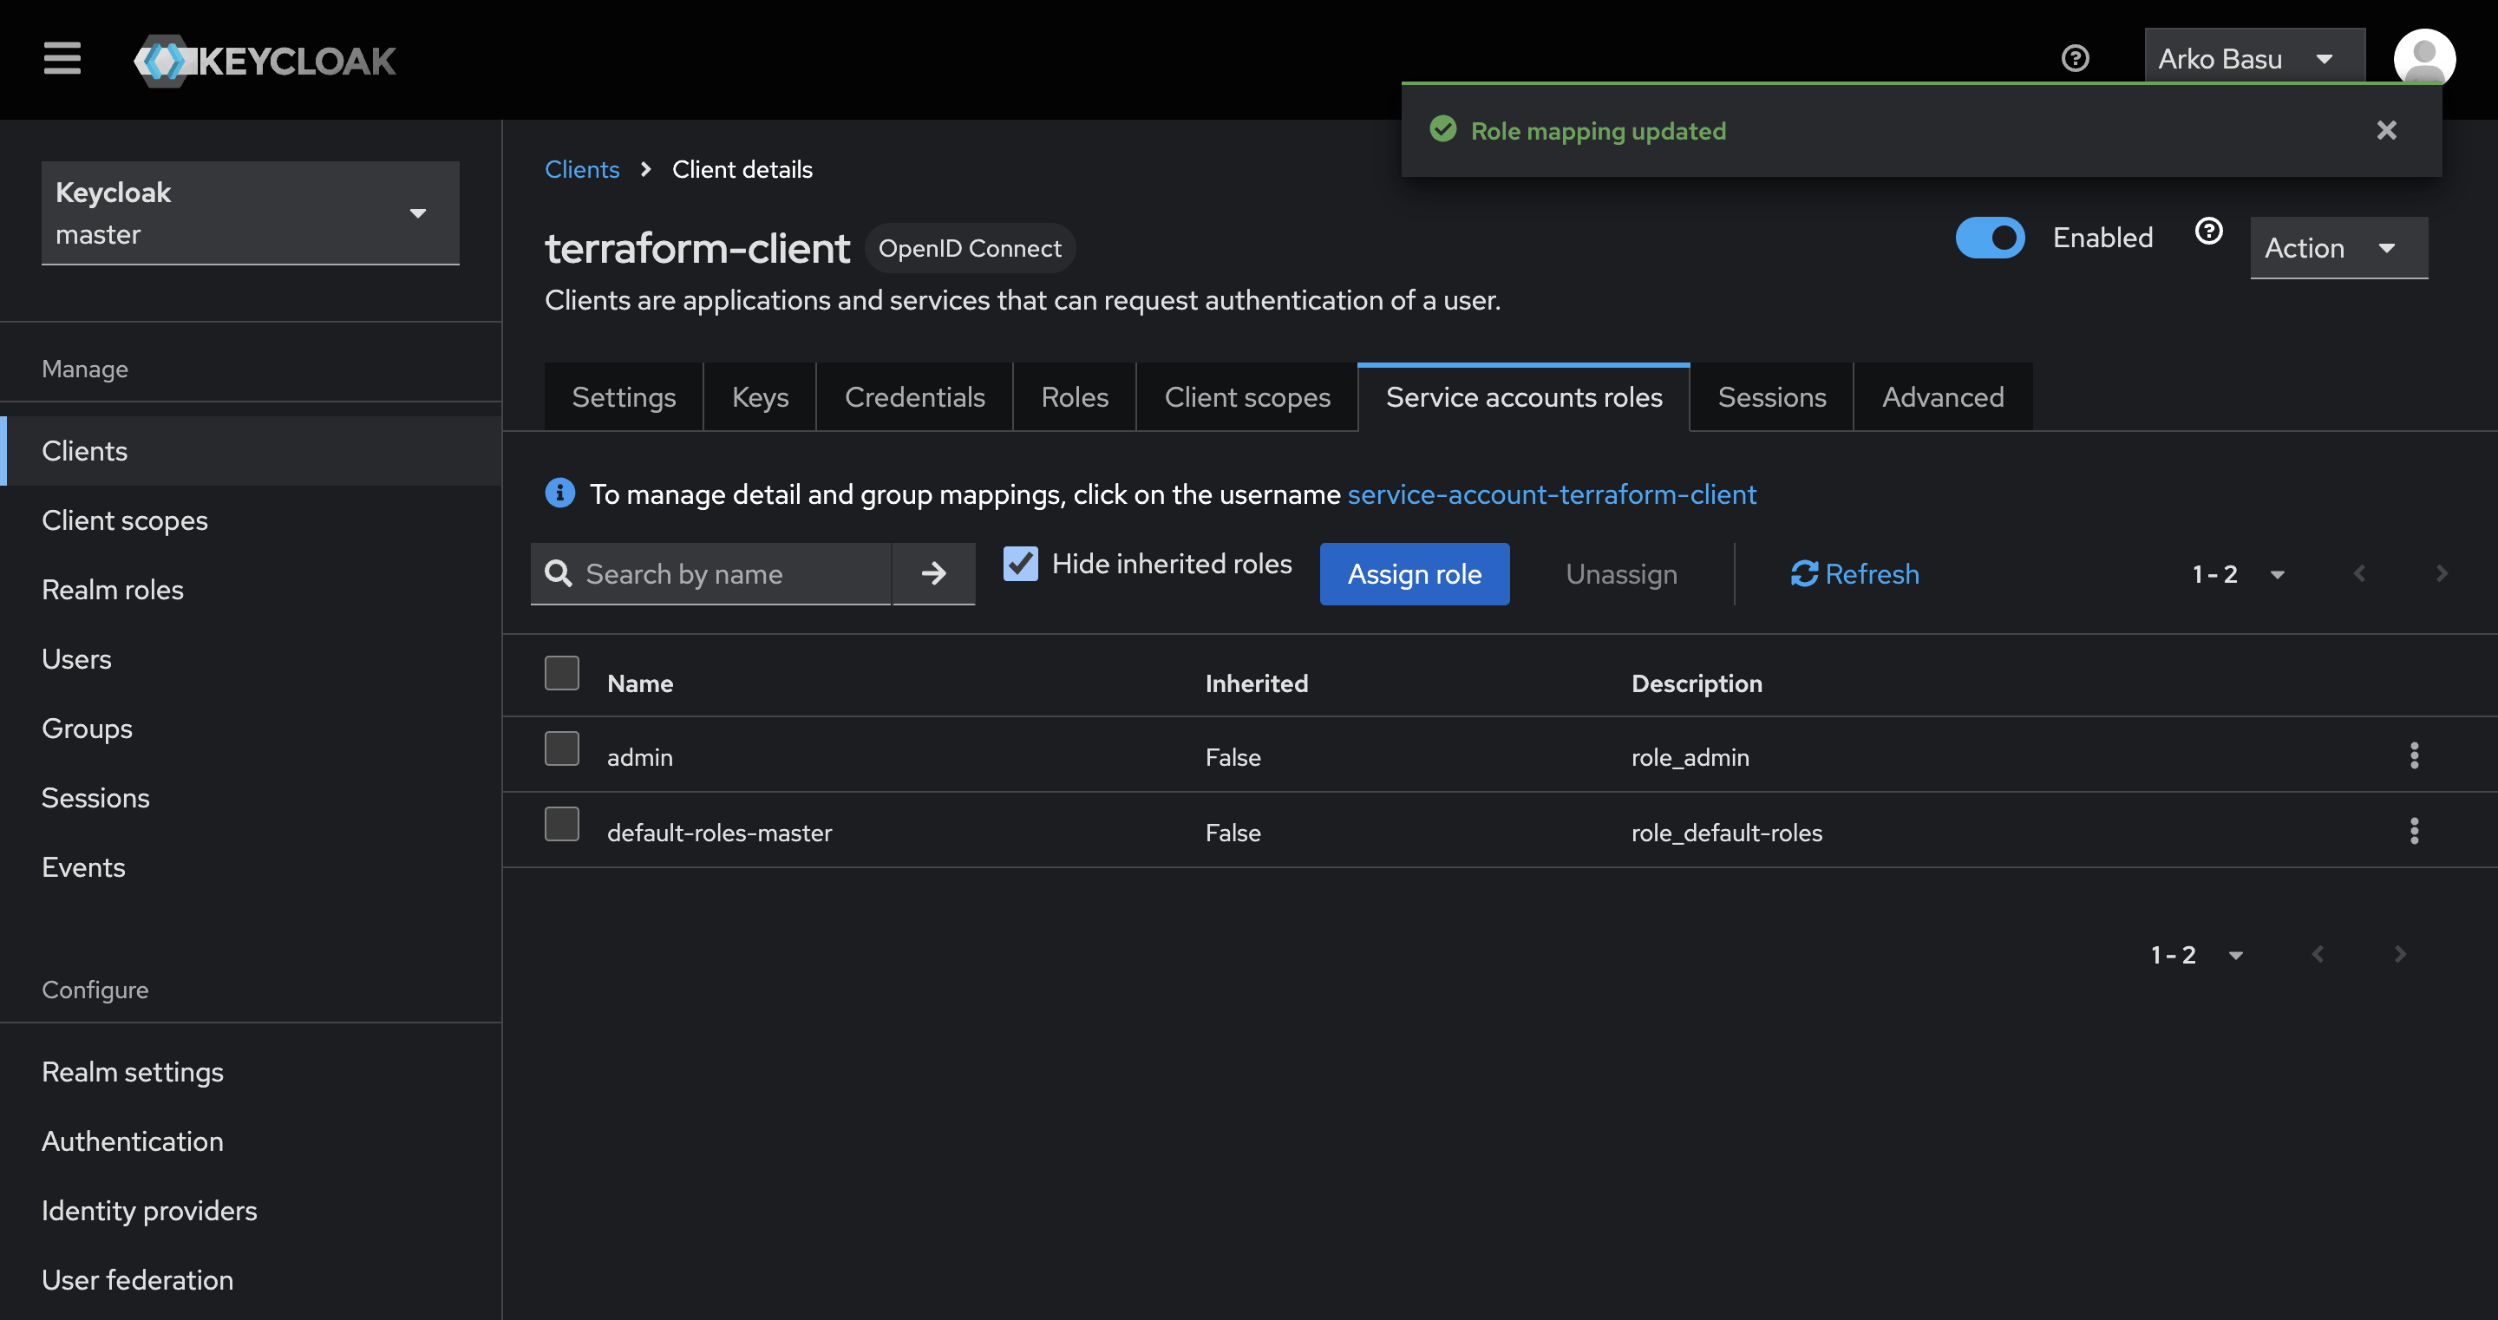Click the user avatar icon
Viewport: 2498px width, 1320px height.
[2424, 58]
